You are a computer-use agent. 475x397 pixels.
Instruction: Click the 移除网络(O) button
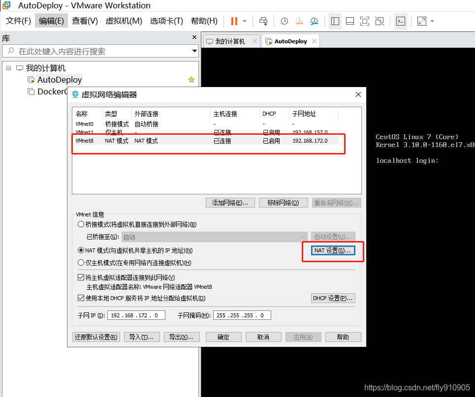pyautogui.click(x=283, y=203)
